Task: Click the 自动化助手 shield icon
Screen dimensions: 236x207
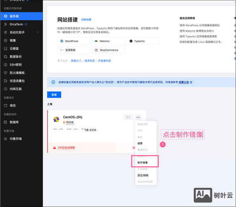Action: pyautogui.click(x=5, y=32)
